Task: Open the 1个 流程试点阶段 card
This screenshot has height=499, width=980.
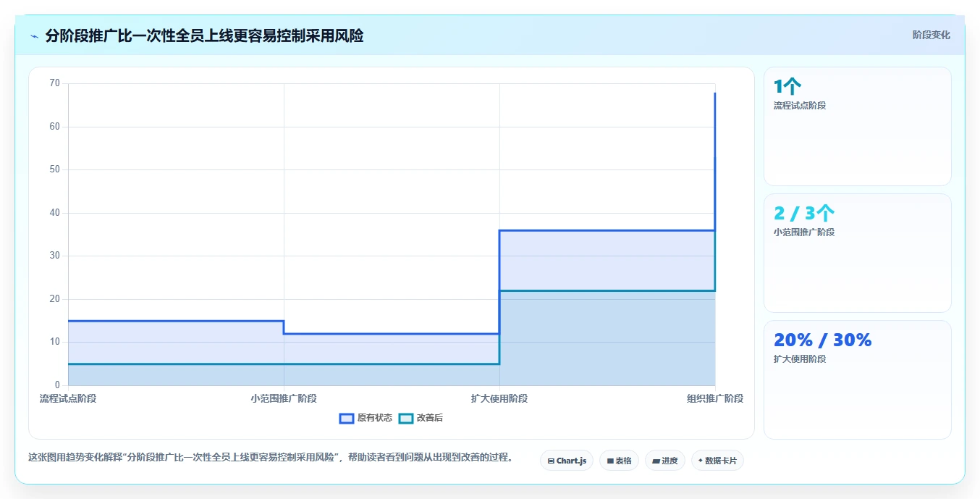Action: click(857, 126)
